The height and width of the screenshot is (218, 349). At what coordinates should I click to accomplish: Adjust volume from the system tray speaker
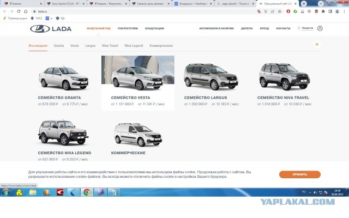pyautogui.click(x=315, y=192)
